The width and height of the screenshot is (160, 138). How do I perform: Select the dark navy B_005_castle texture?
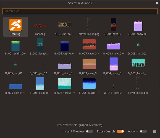click(64, 46)
